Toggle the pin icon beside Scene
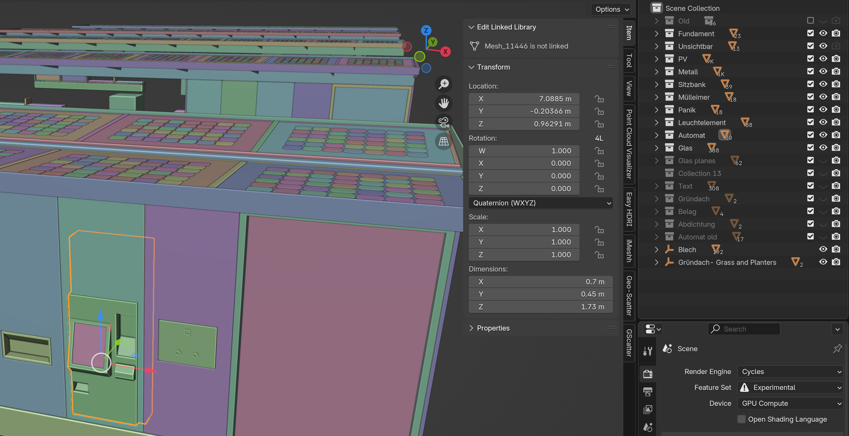The width and height of the screenshot is (849, 436). click(x=837, y=348)
